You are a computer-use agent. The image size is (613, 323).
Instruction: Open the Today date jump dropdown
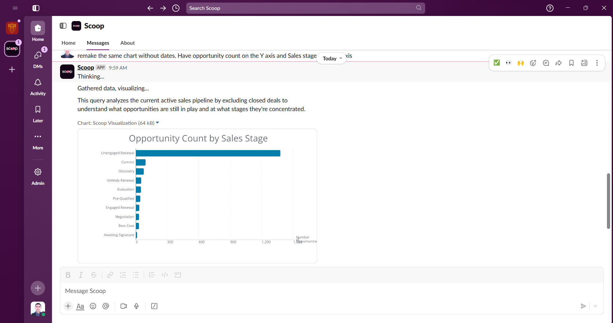(x=332, y=58)
